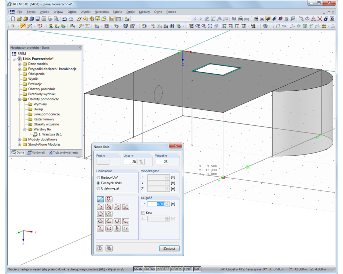Open the Narzędzia menu

point(101,12)
